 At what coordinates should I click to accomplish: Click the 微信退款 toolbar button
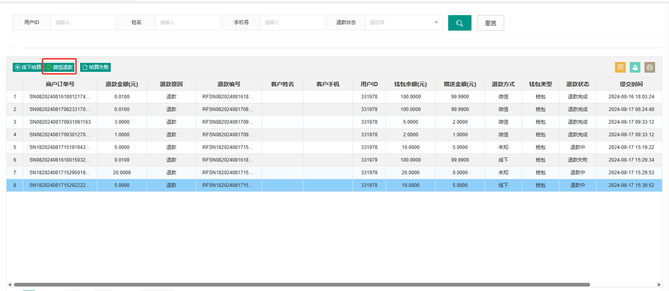click(59, 67)
